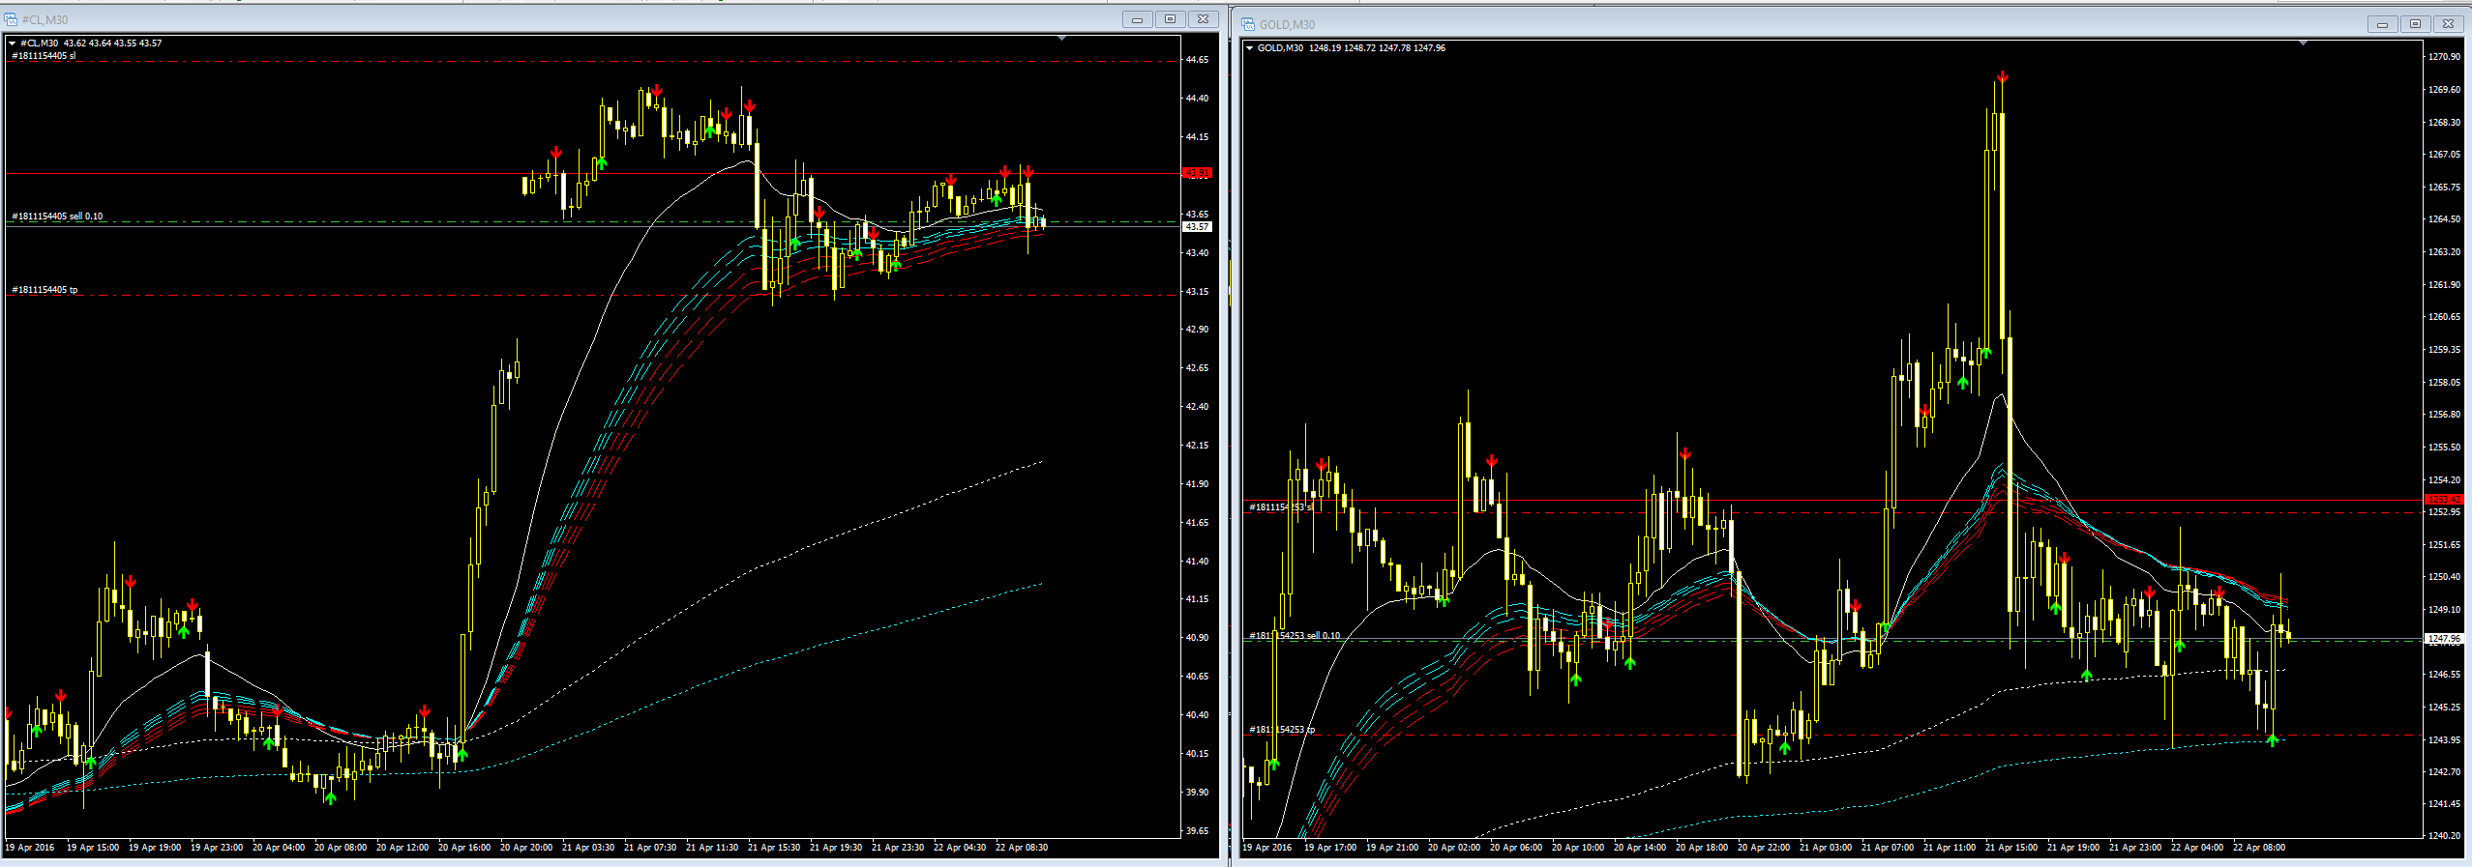Screen dimensions: 2472x867
Task: Restore the GOLD,M30 chart window
Action: click(x=2415, y=24)
